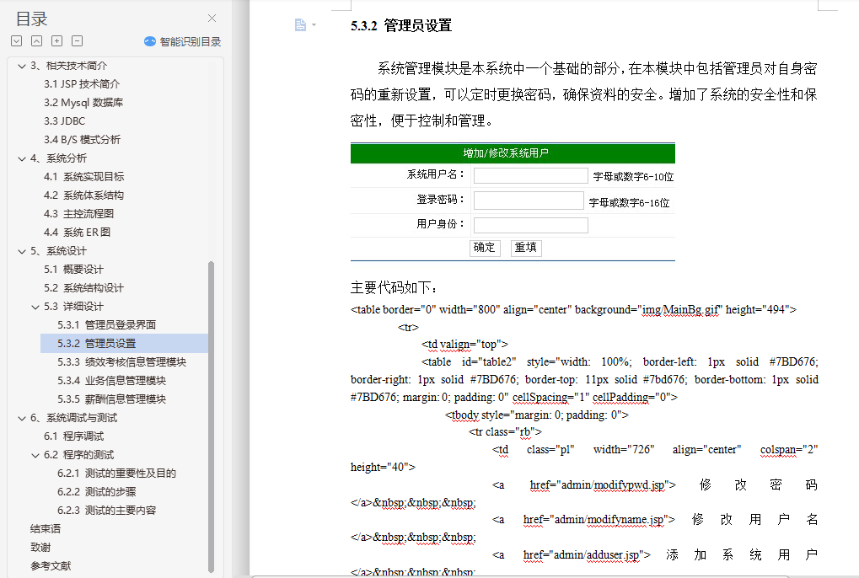Viewport: 859px width, 578px height.
Task: Collapse section 5.3 详细设计
Action: [35, 307]
